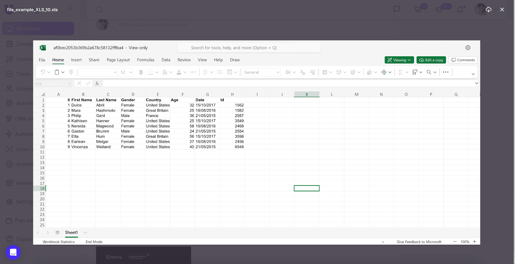515x264 pixels.
Task: Click the Edit a copy button
Action: pyautogui.click(x=431, y=60)
